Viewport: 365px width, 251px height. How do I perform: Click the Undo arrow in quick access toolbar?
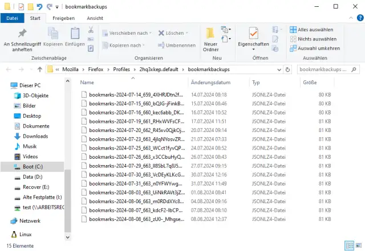pos(39,7)
